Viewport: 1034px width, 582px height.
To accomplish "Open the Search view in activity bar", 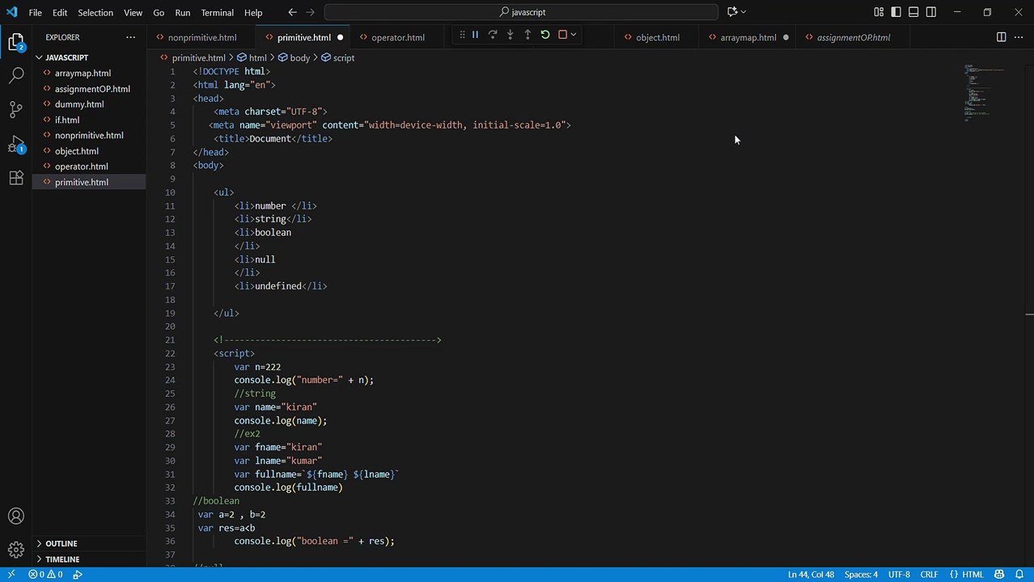I will point(16,76).
